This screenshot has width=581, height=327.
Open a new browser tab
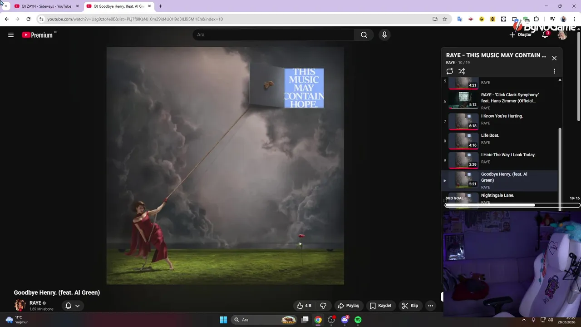[x=160, y=6]
